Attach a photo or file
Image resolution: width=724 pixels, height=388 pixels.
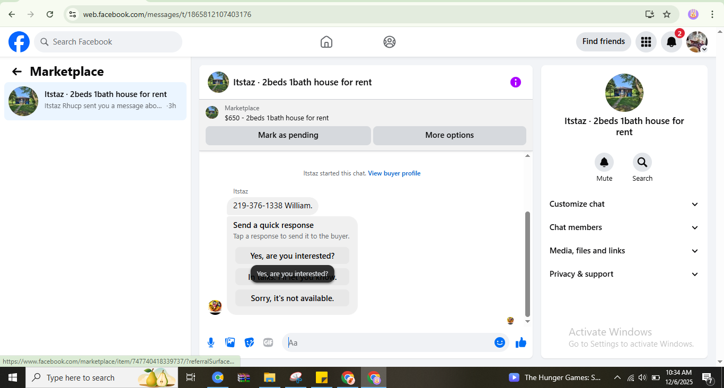pos(230,342)
